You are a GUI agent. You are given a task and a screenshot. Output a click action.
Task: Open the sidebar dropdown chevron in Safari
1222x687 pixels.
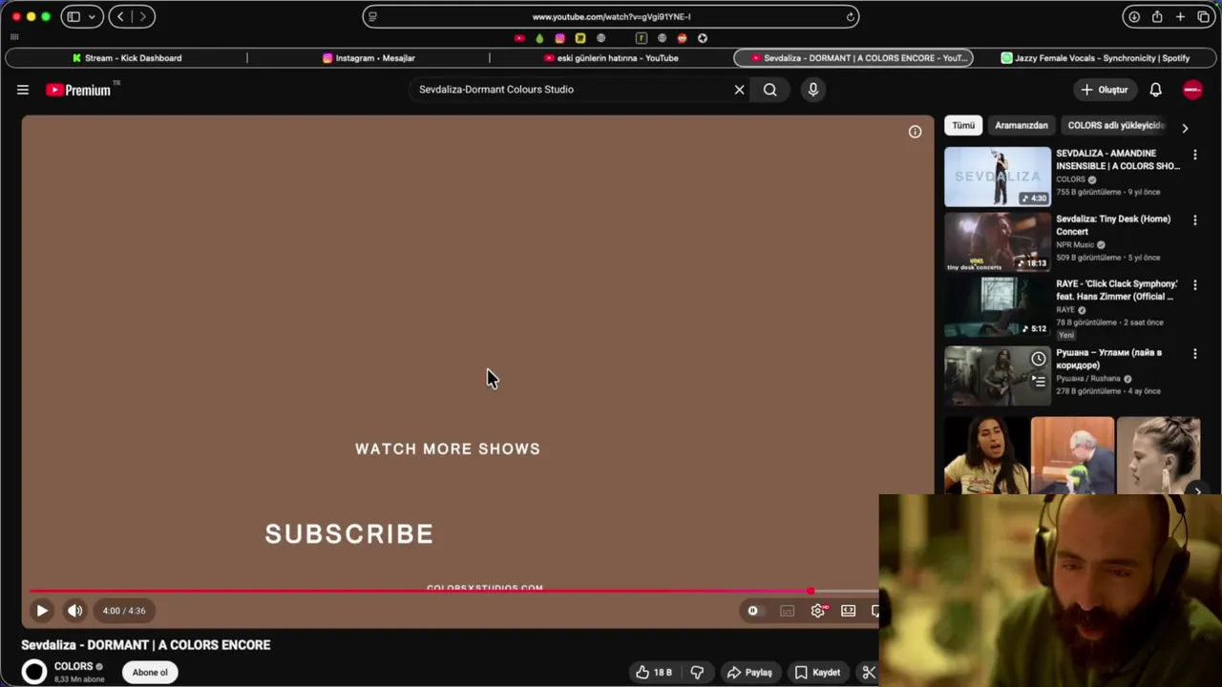coord(92,16)
